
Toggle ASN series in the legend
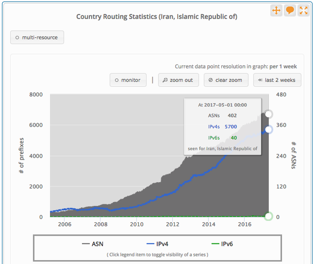93,244
